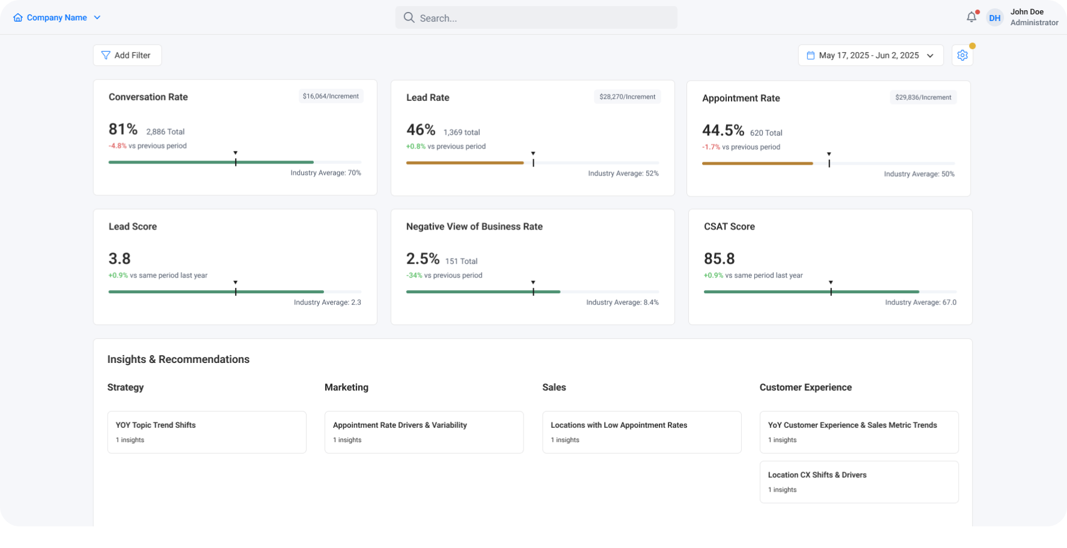The height and width of the screenshot is (548, 1067).
Task: Click the funnel filter icon
Action: point(106,55)
